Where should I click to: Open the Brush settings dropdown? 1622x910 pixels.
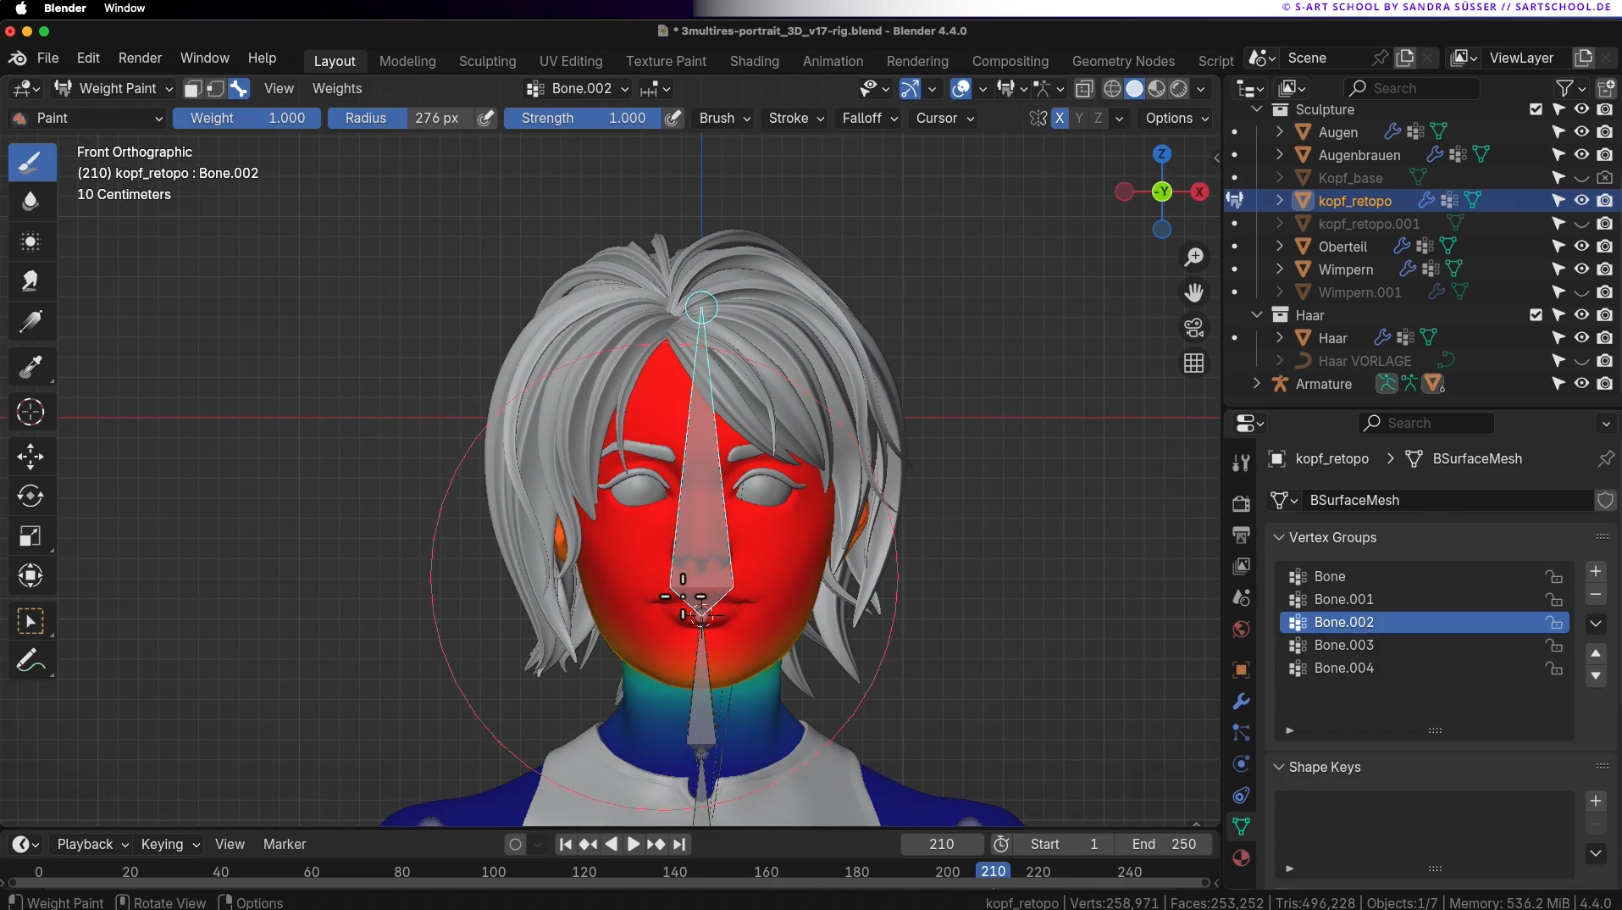(x=725, y=119)
